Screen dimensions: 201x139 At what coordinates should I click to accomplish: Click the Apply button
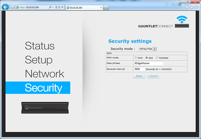(139, 76)
